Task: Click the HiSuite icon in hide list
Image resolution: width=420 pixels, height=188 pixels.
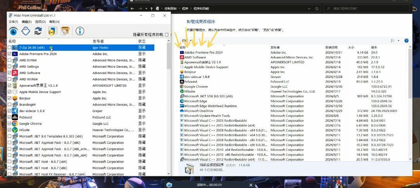Action: [15, 130]
